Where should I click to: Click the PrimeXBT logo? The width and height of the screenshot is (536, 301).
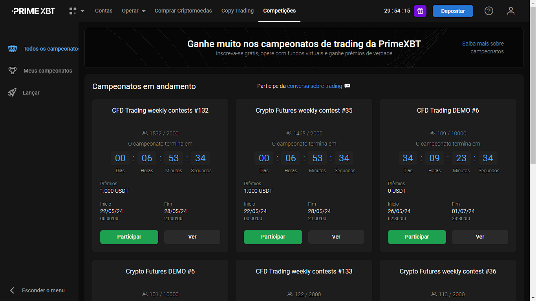pyautogui.click(x=33, y=11)
